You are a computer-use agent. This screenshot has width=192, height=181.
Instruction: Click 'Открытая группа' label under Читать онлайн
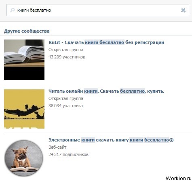coord(66,98)
